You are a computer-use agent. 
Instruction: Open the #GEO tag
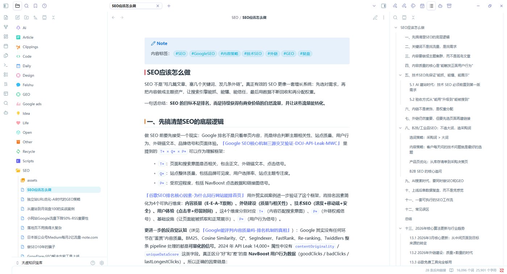pos(289,54)
